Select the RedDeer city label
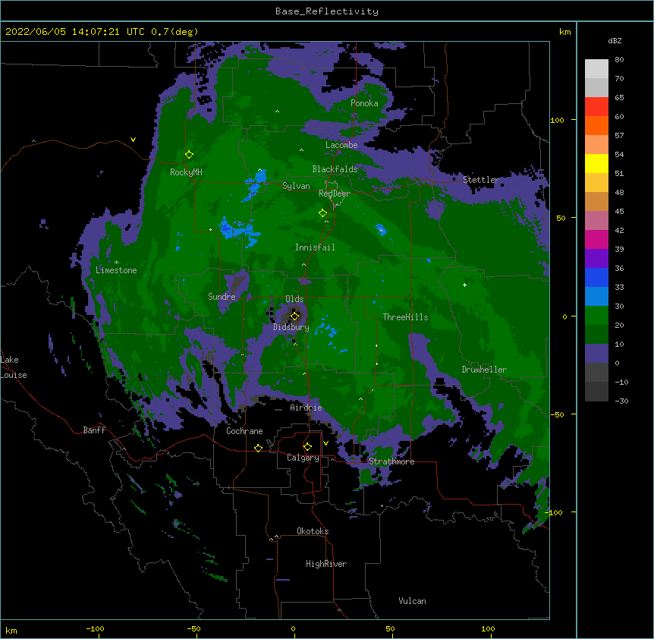Viewport: 654px width, 639px height. [334, 194]
